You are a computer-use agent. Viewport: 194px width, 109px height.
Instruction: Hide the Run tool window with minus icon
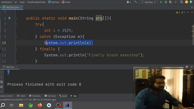(x=192, y=67)
